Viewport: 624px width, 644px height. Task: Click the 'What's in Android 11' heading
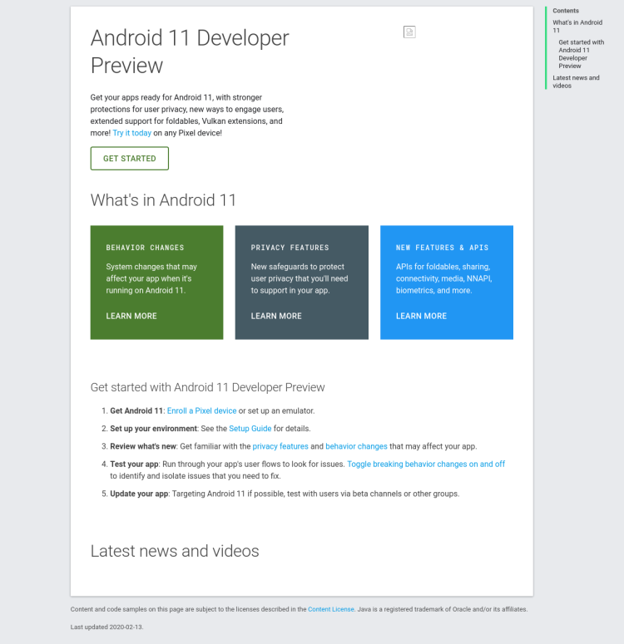pos(163,200)
